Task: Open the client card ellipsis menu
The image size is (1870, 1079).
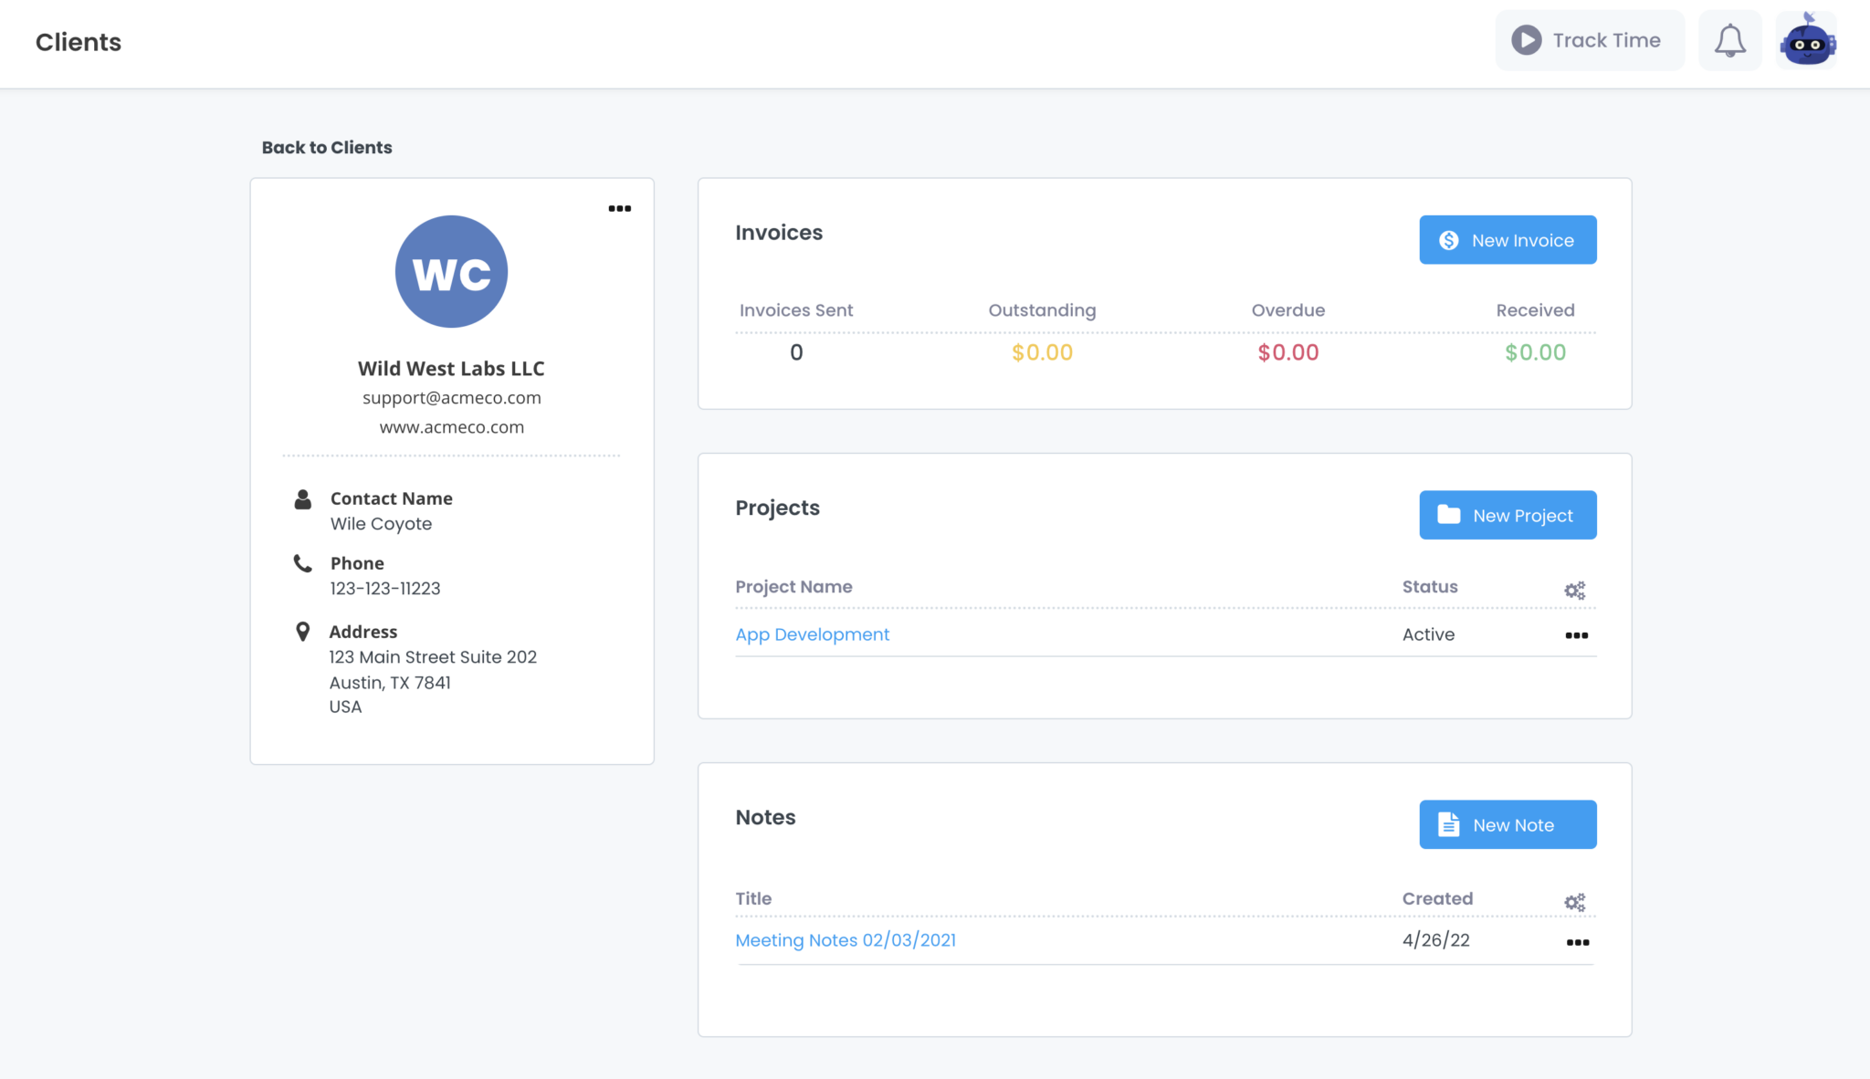Action: pos(620,208)
